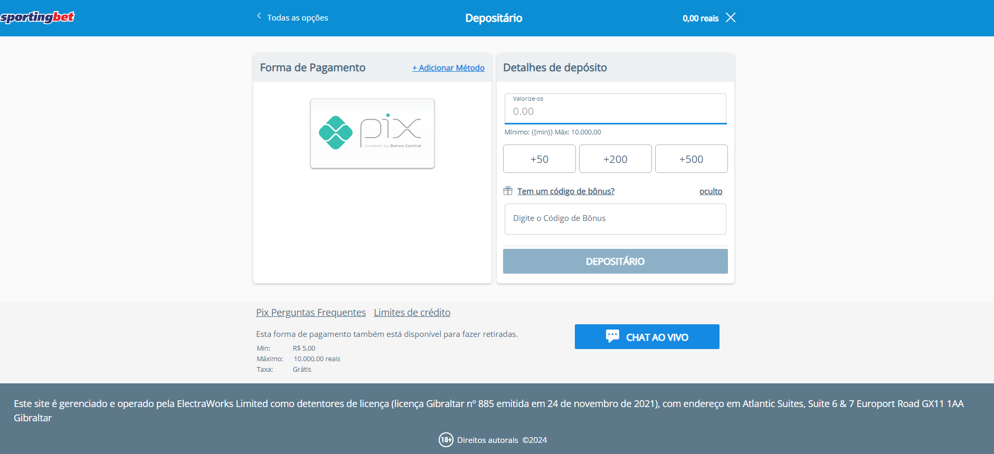Click the Grátis fee value
Image resolution: width=994 pixels, height=454 pixels.
click(x=302, y=369)
